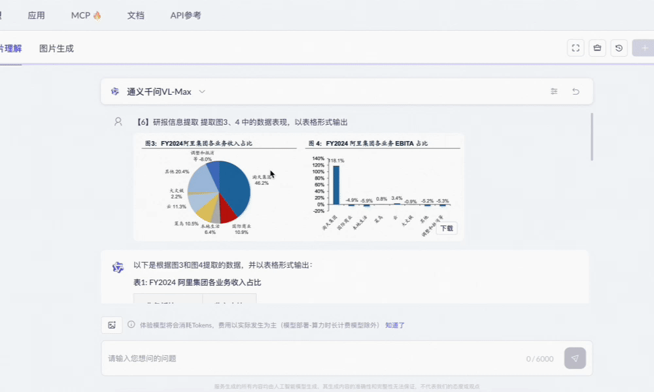Open model parameter settings sliders icon

click(554, 91)
